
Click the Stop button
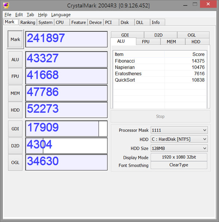click(x=160, y=116)
